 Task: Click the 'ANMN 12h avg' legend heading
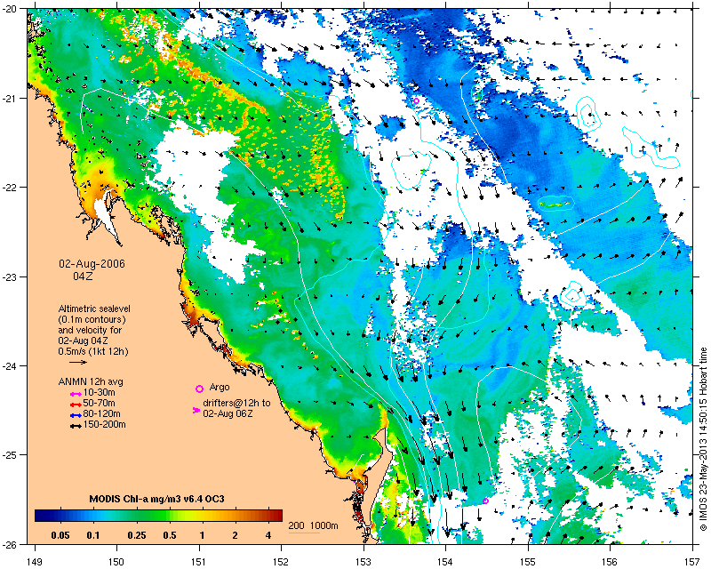pos(91,381)
